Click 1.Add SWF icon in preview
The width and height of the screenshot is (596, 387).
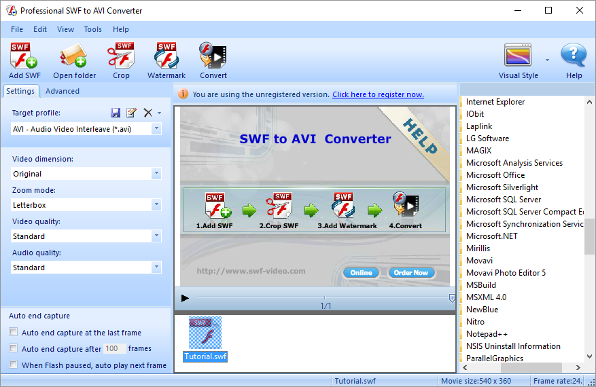coord(217,206)
